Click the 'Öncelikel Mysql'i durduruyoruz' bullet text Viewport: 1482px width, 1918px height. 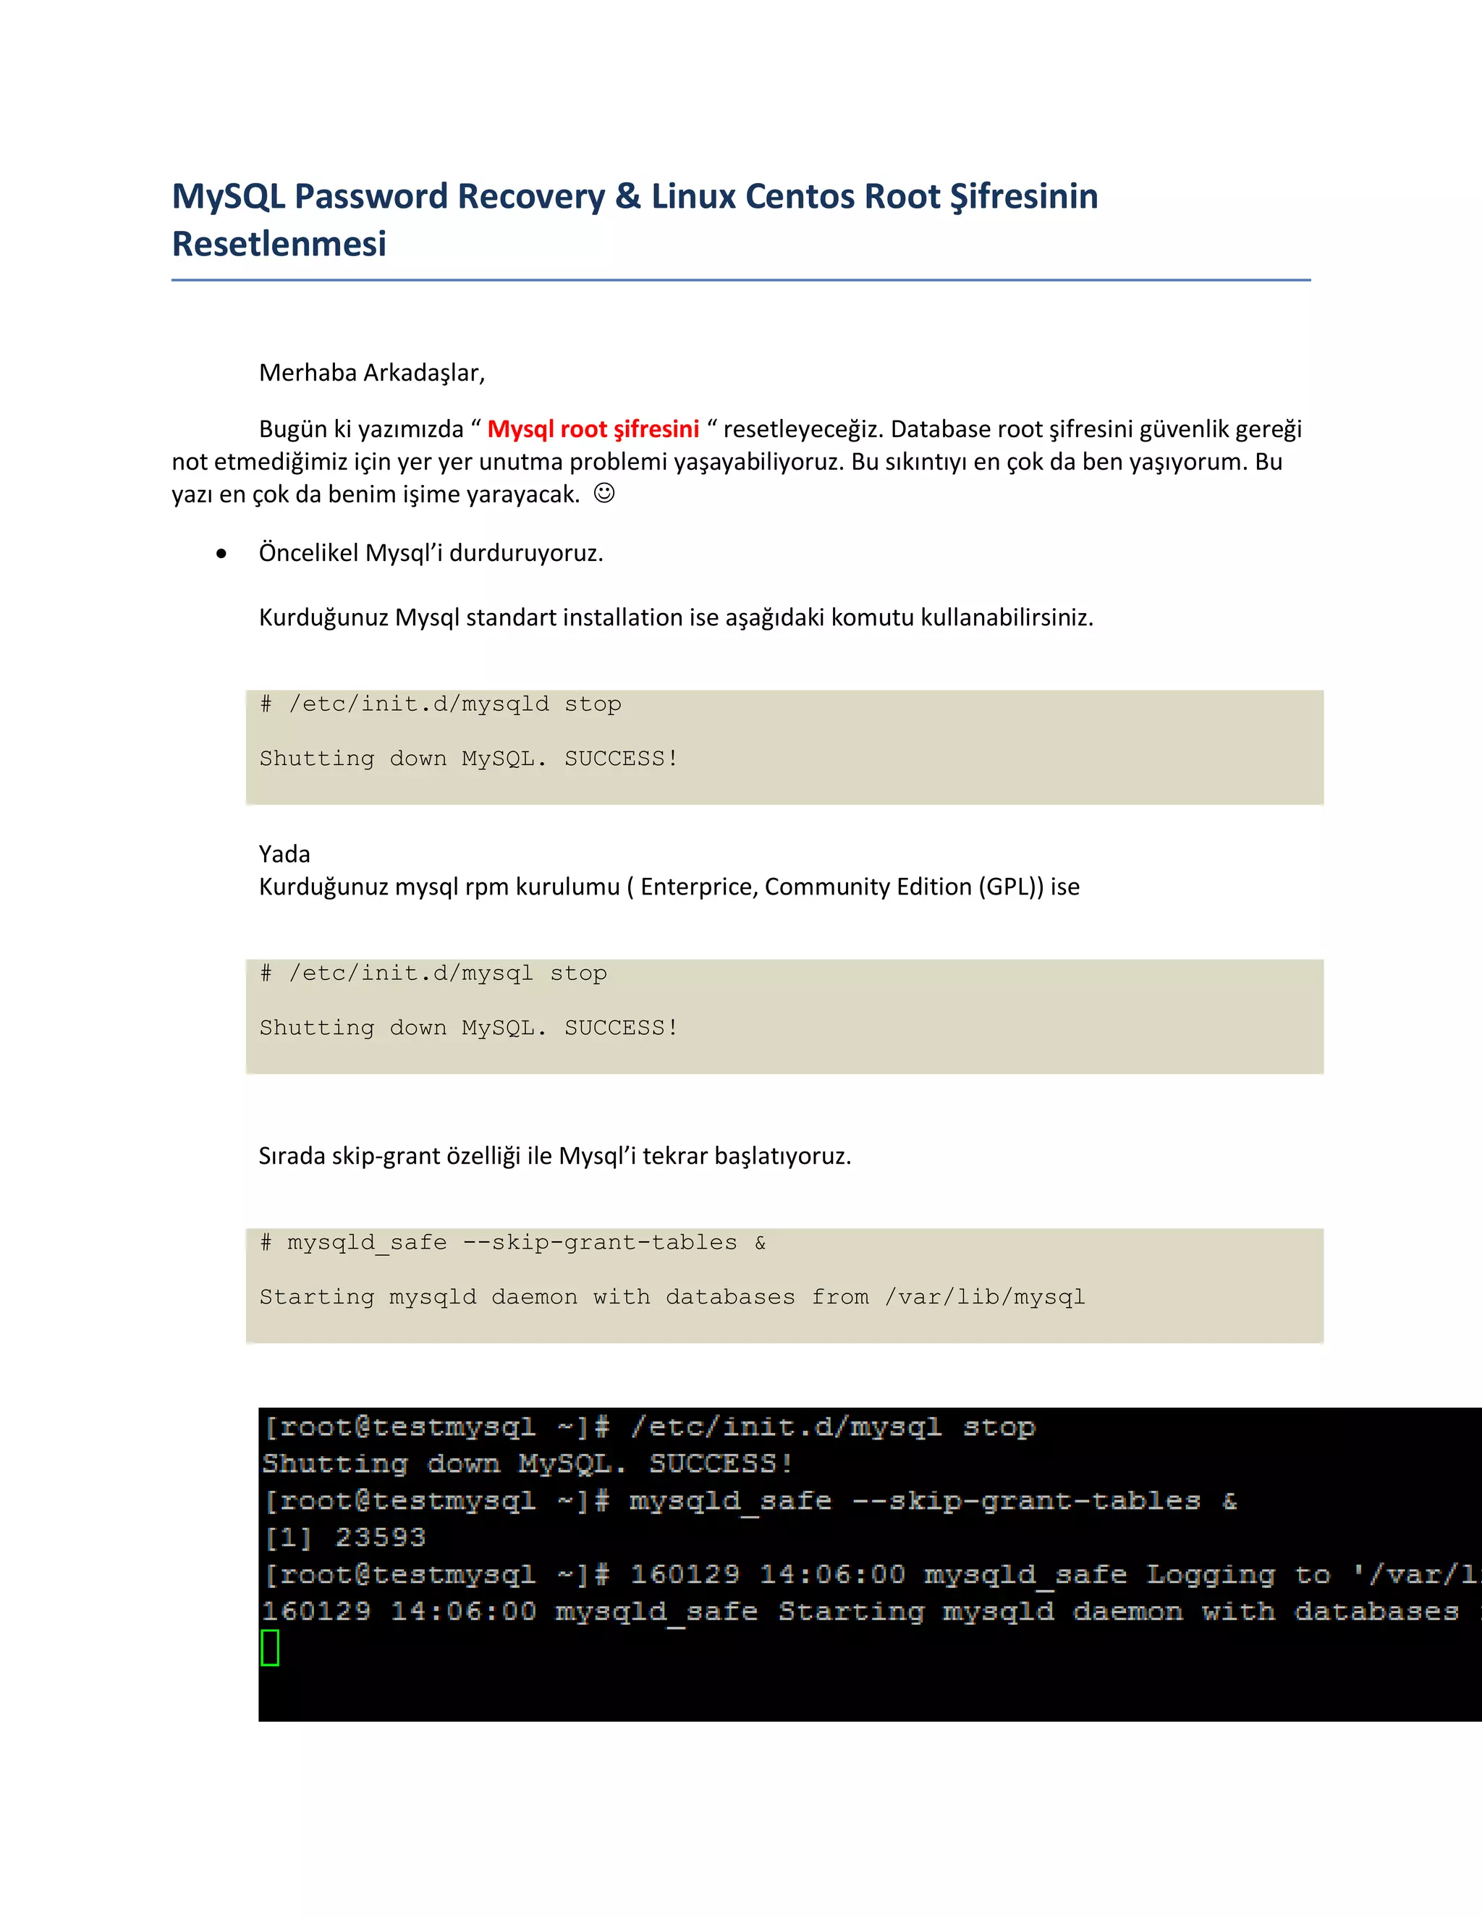431,553
